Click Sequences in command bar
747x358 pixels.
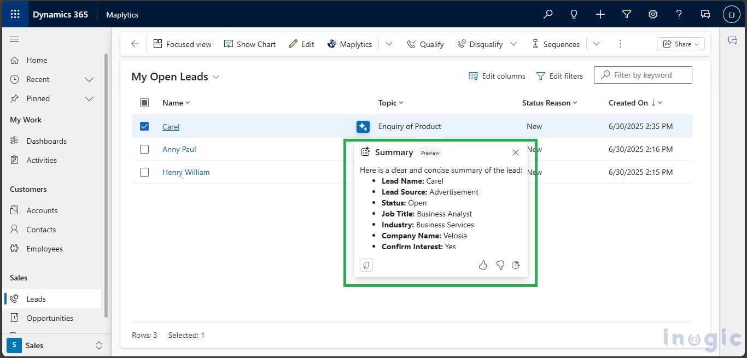[556, 44]
